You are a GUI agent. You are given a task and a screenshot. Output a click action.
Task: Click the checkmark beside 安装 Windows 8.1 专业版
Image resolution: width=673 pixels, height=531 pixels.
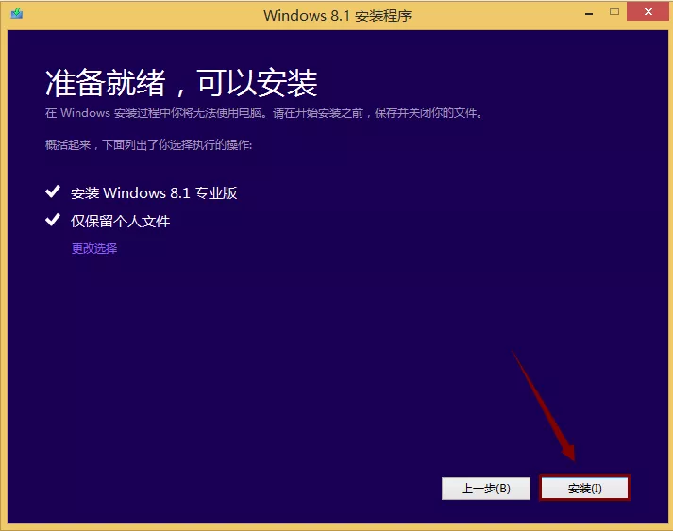click(53, 191)
